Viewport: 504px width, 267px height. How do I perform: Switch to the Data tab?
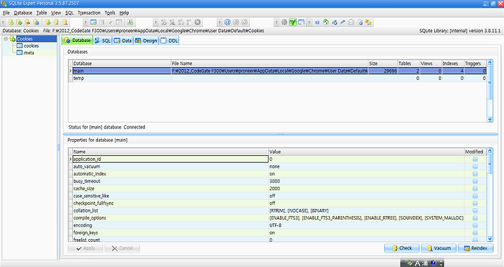click(122, 41)
